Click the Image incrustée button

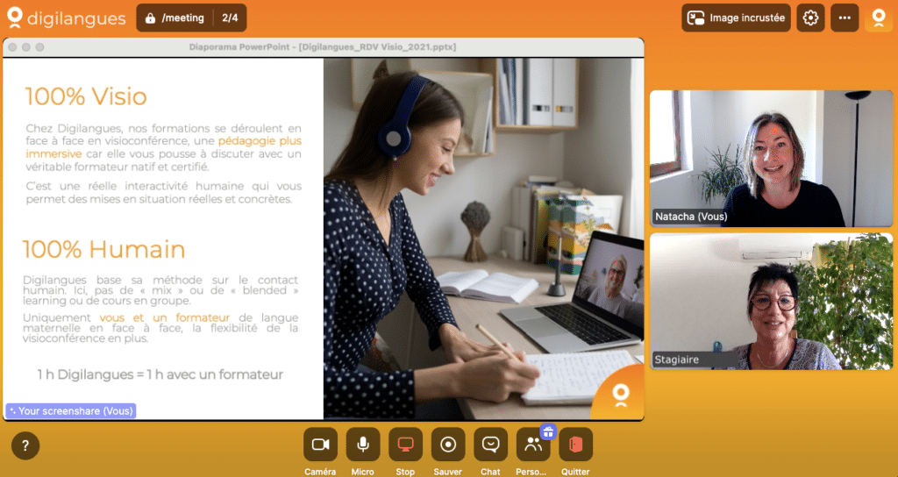point(737,18)
